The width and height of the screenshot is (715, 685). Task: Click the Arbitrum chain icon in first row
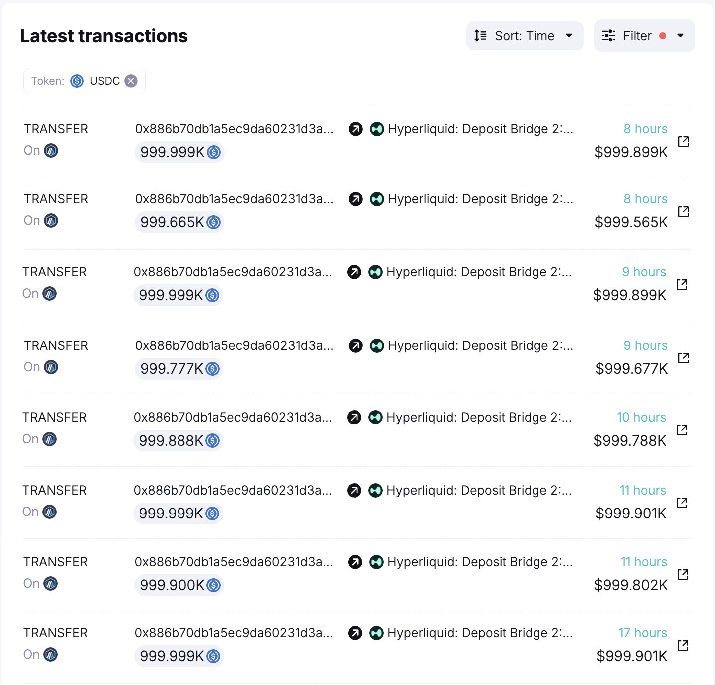51,150
